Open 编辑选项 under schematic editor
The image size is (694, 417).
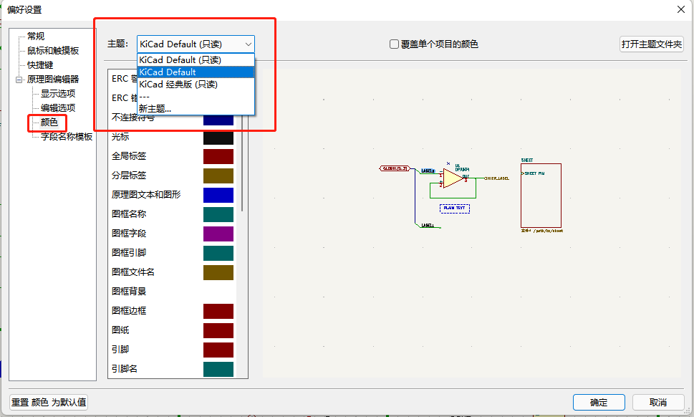coord(58,108)
